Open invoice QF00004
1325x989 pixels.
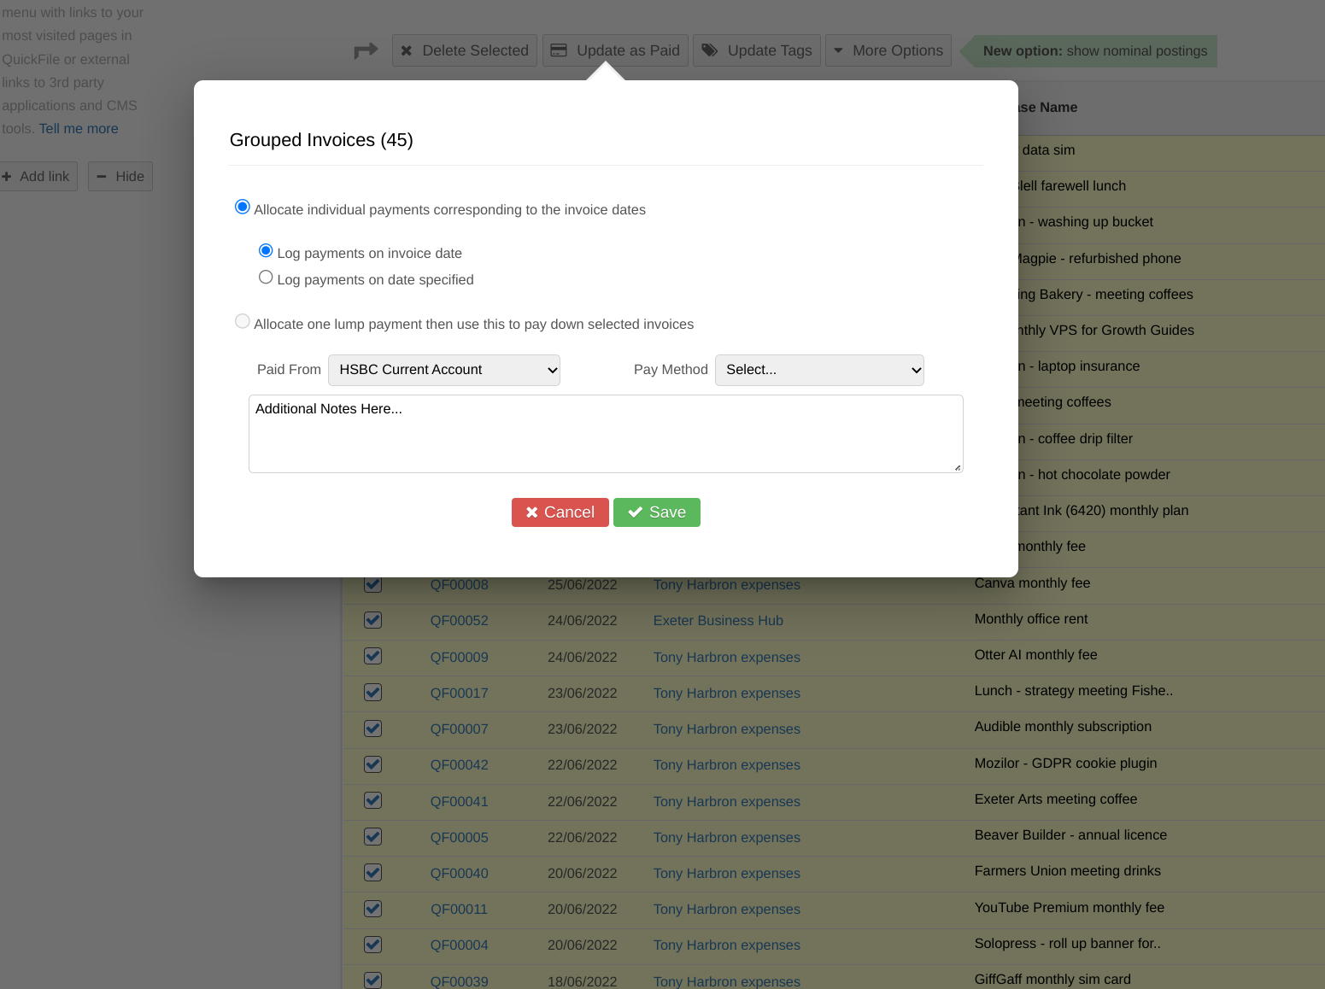(x=460, y=945)
